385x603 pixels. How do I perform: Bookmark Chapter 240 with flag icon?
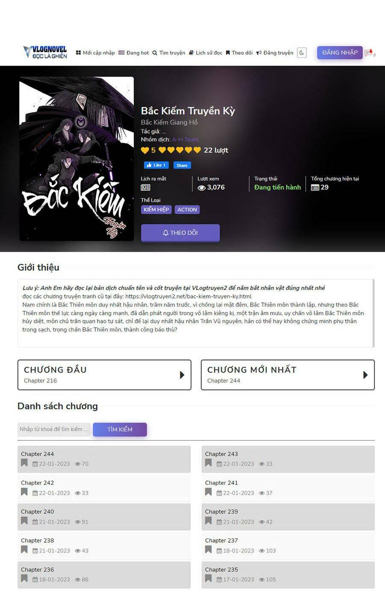[x=24, y=521]
